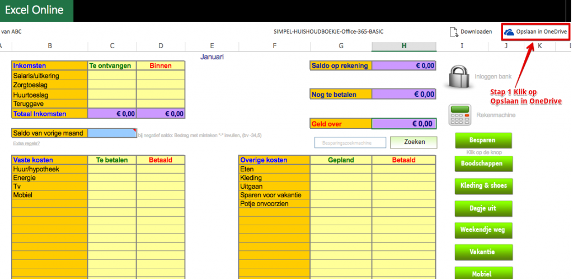Select column F header

274,46
